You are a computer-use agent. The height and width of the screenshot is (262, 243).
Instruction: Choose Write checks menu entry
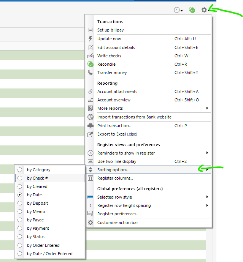tap(109, 56)
